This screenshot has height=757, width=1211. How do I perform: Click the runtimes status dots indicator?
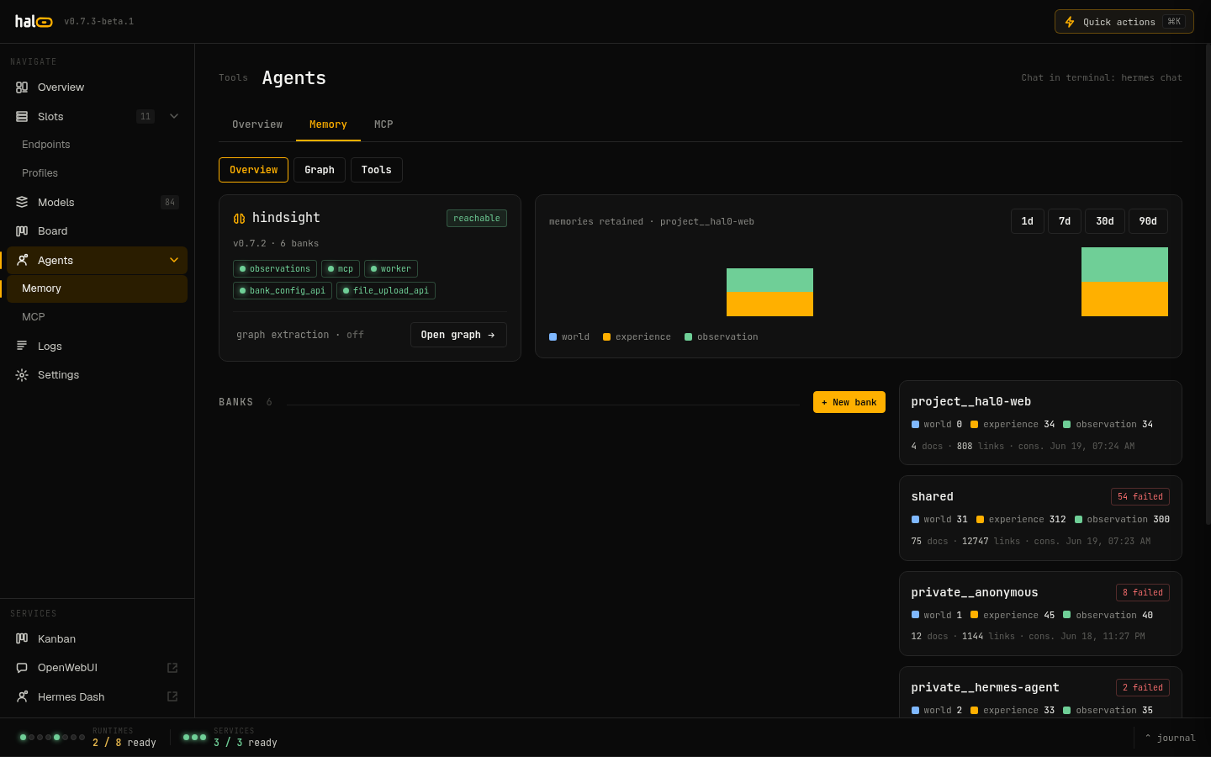[52, 737]
